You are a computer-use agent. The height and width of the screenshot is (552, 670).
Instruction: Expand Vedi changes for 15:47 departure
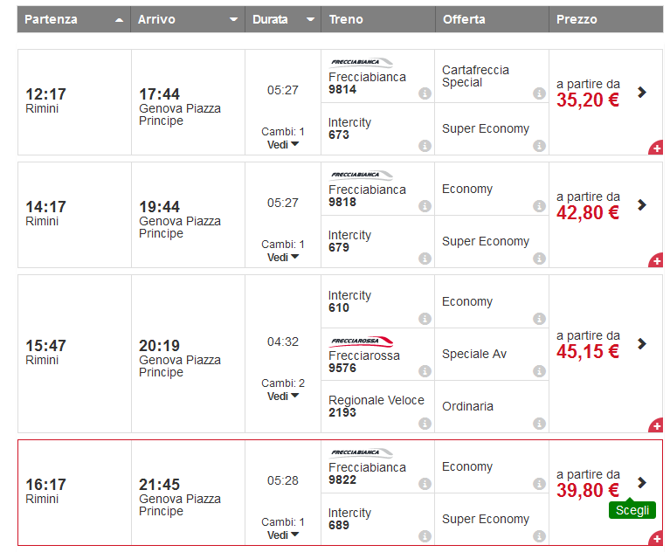pyautogui.click(x=283, y=397)
